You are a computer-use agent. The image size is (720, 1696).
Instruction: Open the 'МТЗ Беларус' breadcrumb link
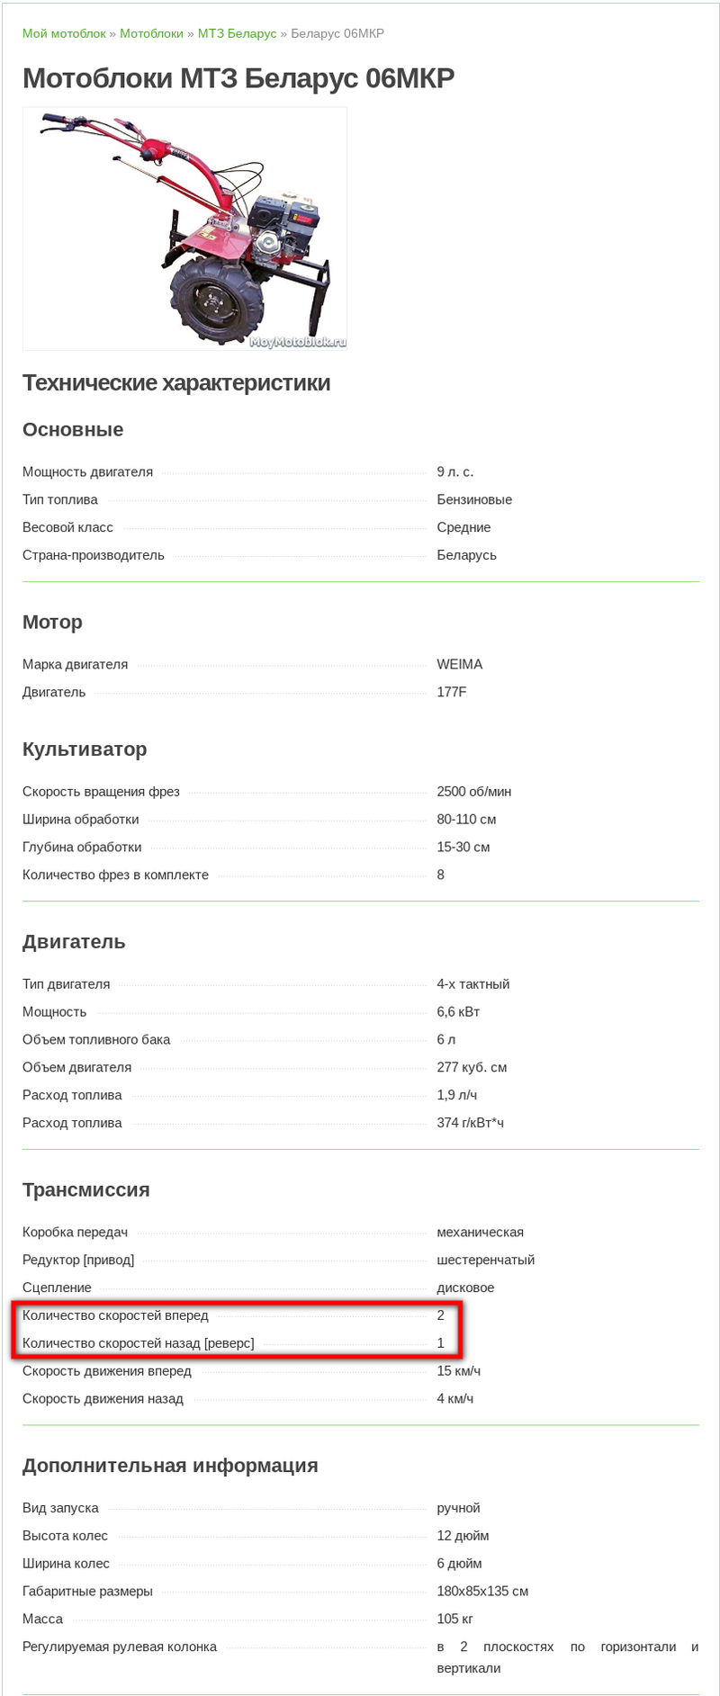[237, 33]
